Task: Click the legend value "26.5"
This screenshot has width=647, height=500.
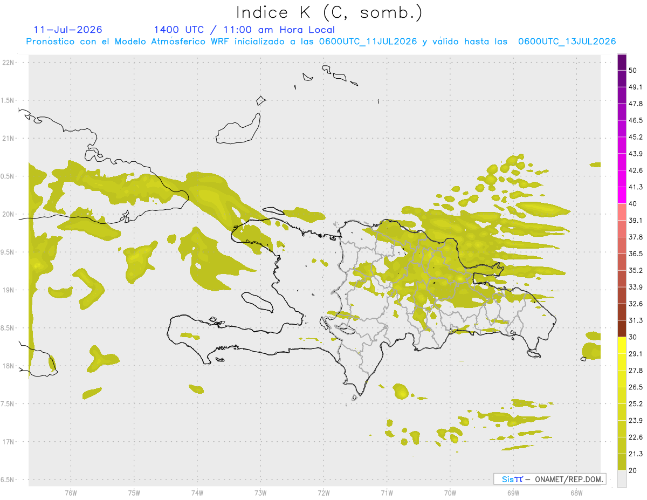Action: [636, 387]
